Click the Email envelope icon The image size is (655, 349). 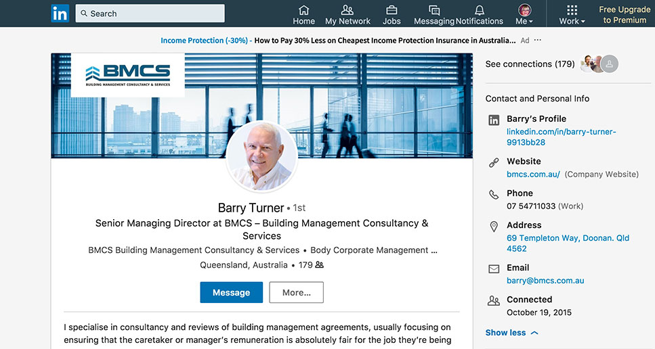[494, 269]
